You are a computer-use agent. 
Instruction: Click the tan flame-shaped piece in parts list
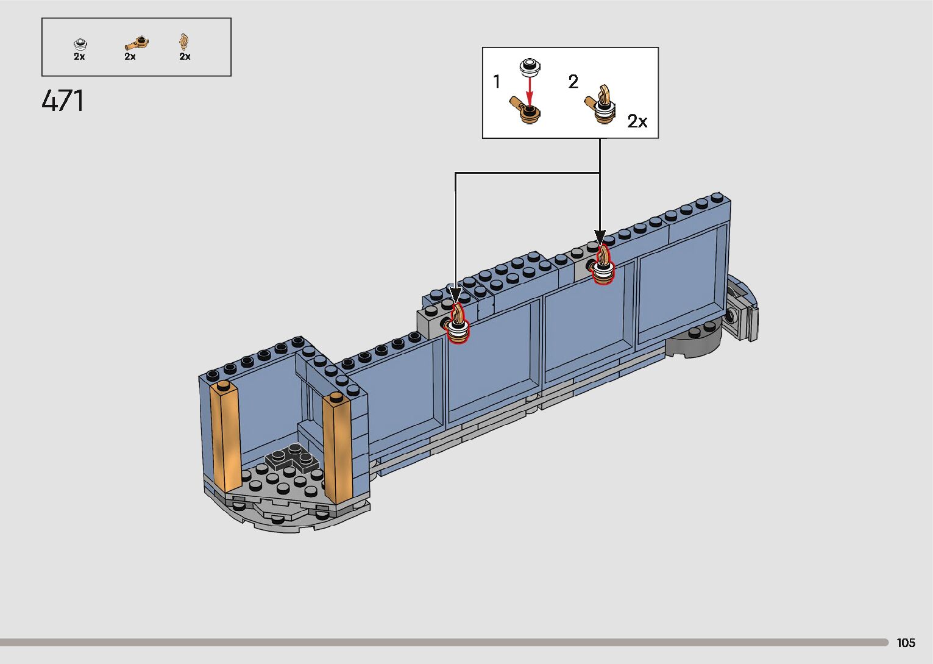(x=184, y=42)
